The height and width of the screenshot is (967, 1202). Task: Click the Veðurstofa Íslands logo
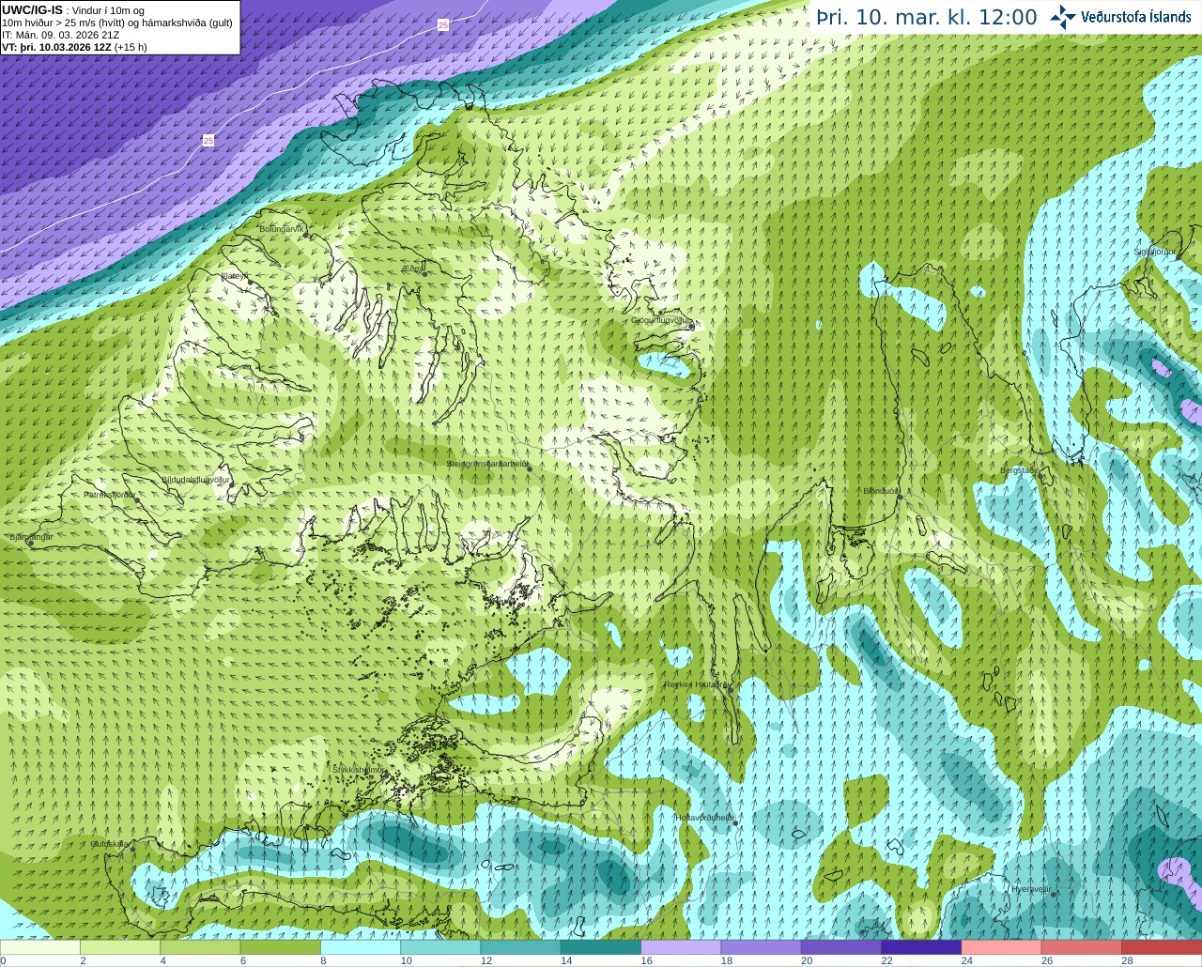click(x=1121, y=17)
